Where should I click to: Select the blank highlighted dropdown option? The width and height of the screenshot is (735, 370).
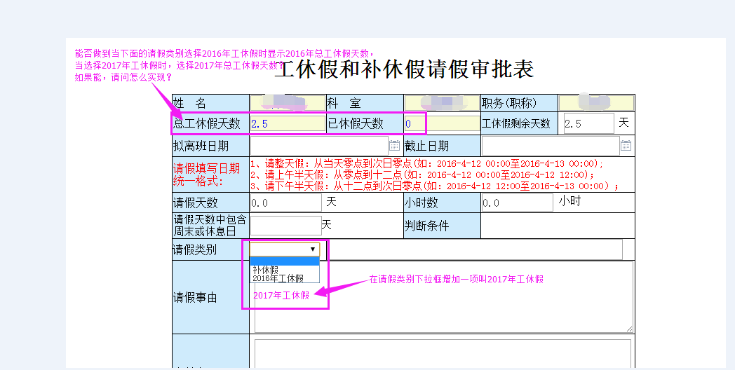click(x=285, y=261)
